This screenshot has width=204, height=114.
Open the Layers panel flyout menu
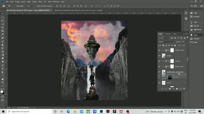(187, 34)
